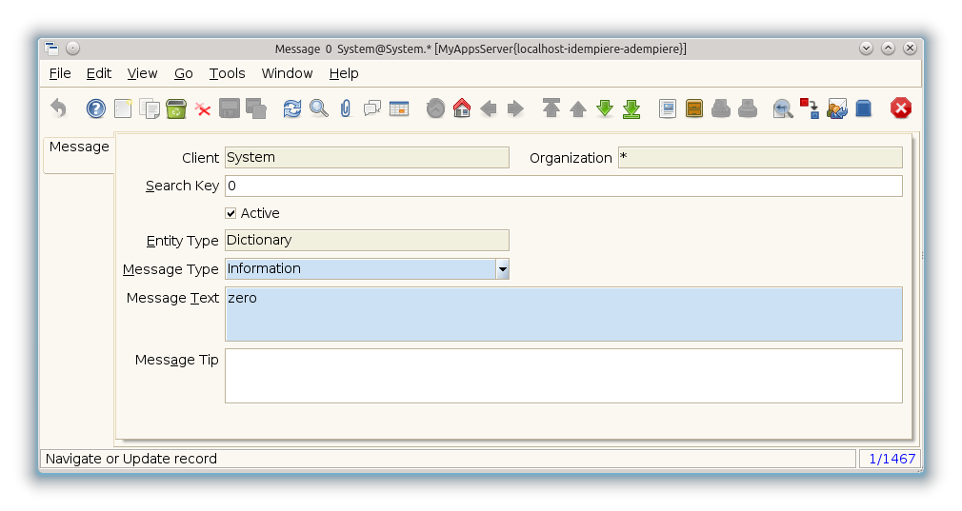Jump to last record green arrow

tap(631, 108)
